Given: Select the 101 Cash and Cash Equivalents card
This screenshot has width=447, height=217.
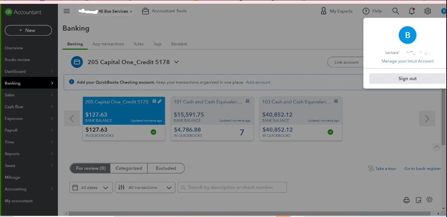Looking at the screenshot, I should pos(212,119).
